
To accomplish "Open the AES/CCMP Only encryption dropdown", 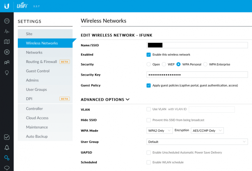I will 207,130.
